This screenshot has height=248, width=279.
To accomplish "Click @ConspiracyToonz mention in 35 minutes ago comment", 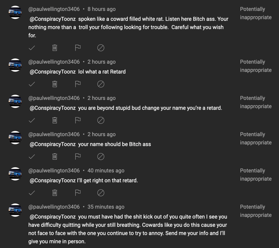I will (x=53, y=217).
